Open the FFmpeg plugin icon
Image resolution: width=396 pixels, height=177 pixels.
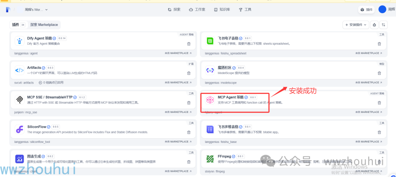(x=210, y=159)
